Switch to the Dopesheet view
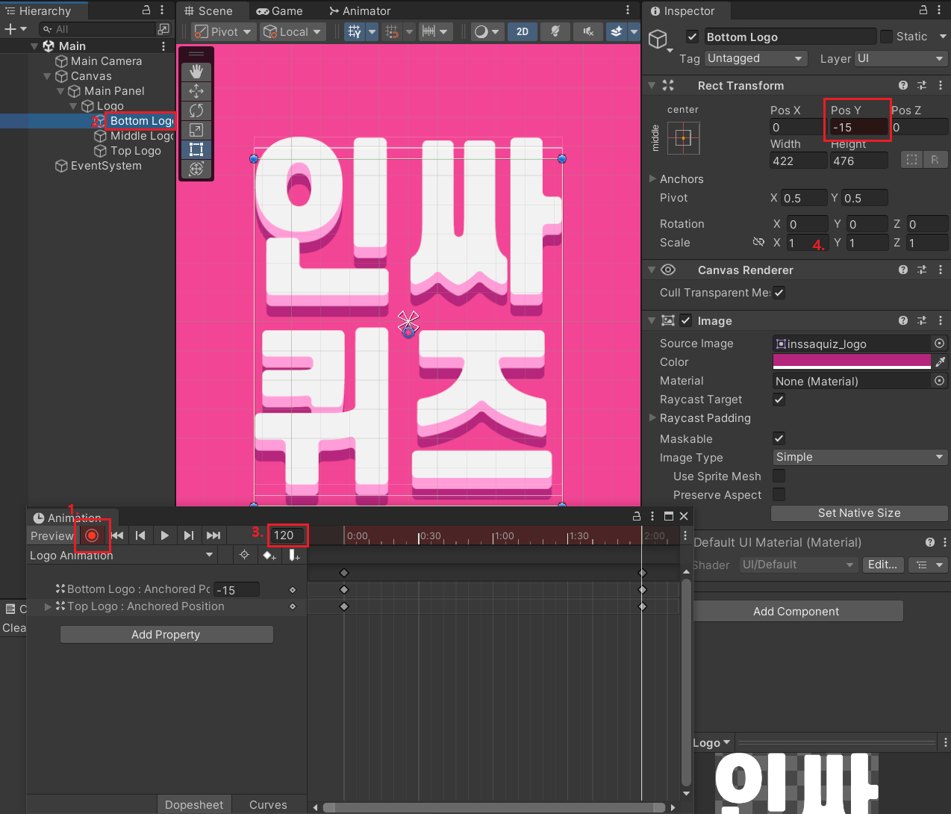The image size is (951, 814). coord(194,804)
